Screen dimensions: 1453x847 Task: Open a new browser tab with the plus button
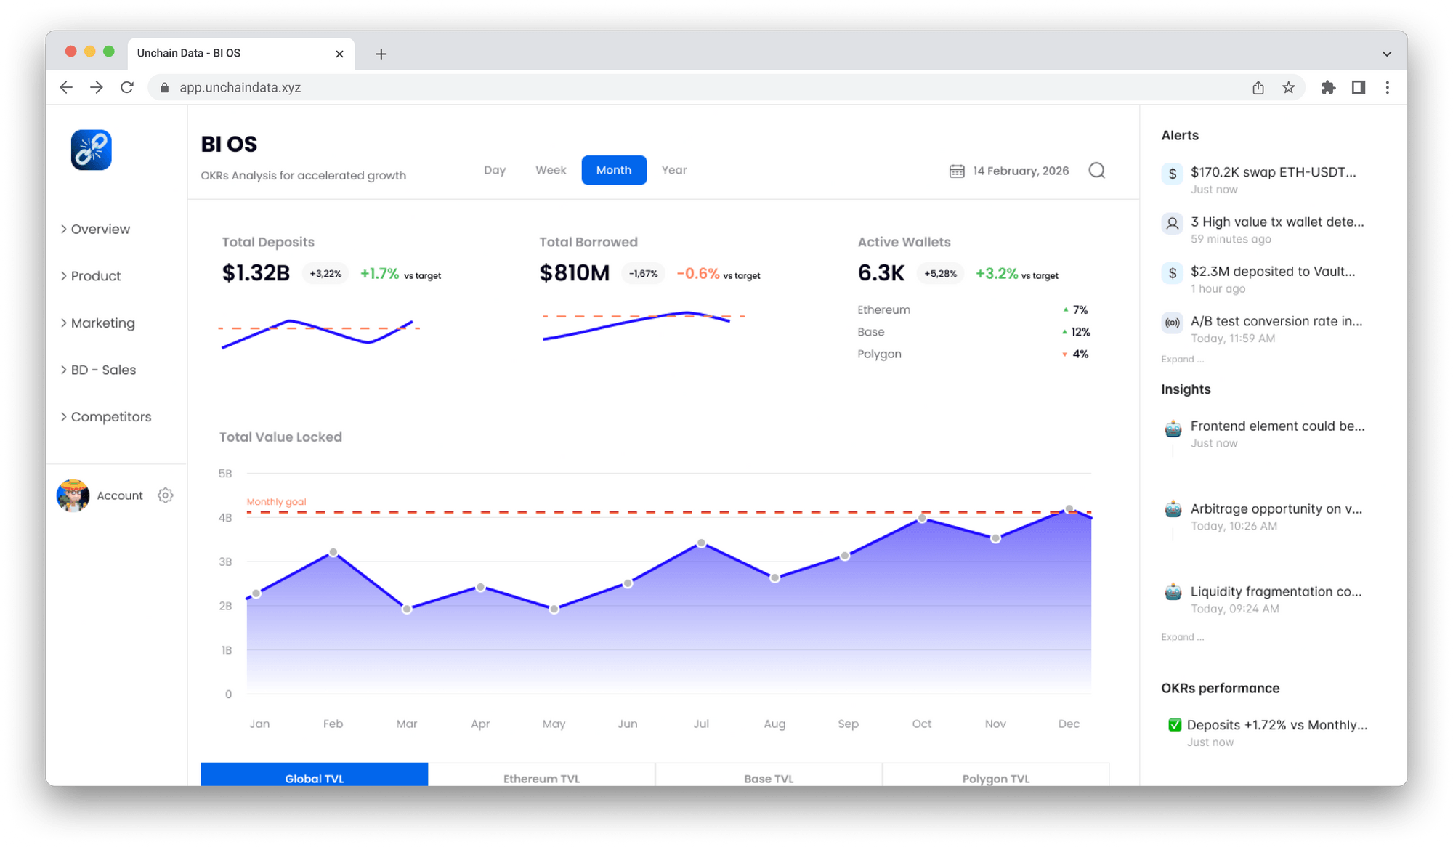(x=381, y=53)
